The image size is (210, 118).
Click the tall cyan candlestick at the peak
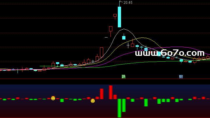[119, 17]
